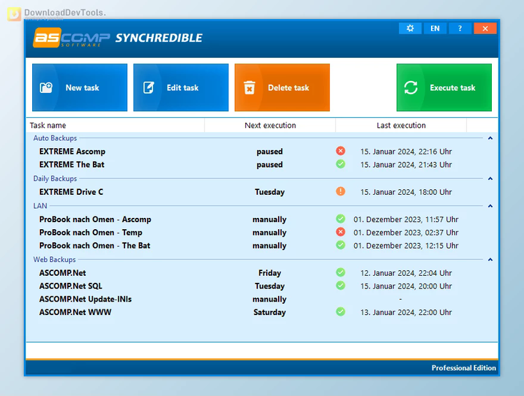Collapse the Auto Backups group
This screenshot has height=396, width=524.
coord(490,138)
